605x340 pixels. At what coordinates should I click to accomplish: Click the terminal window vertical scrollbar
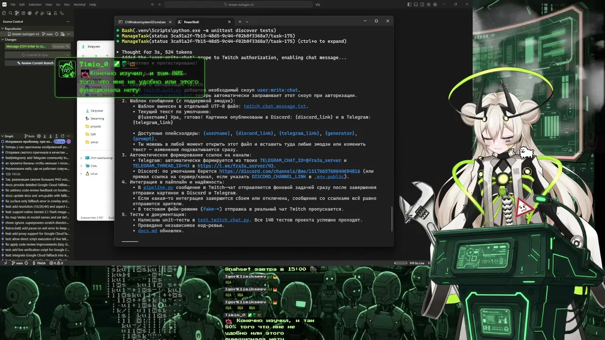[392, 220]
